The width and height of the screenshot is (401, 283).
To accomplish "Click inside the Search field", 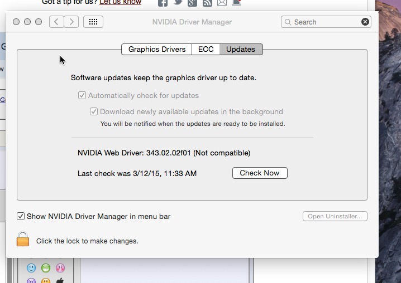I will tap(326, 22).
